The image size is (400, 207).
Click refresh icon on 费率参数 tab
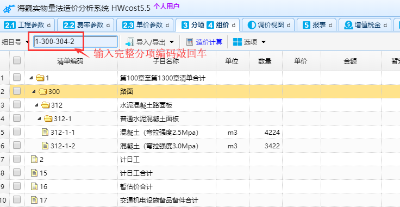pos(108,25)
